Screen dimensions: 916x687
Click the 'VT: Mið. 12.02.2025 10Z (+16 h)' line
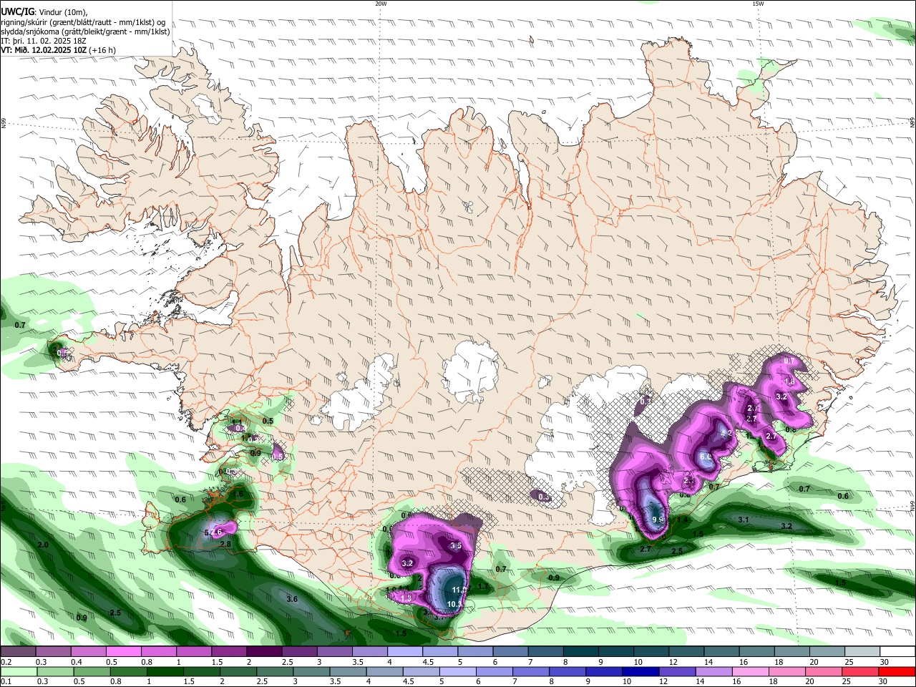point(58,50)
